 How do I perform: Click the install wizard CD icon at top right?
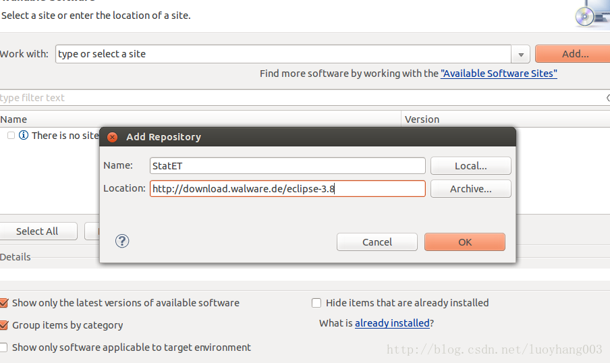pos(592,14)
